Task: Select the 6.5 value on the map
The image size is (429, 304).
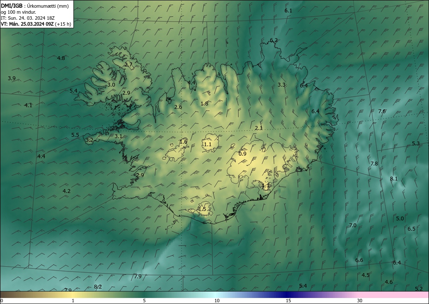Action: 411,229
